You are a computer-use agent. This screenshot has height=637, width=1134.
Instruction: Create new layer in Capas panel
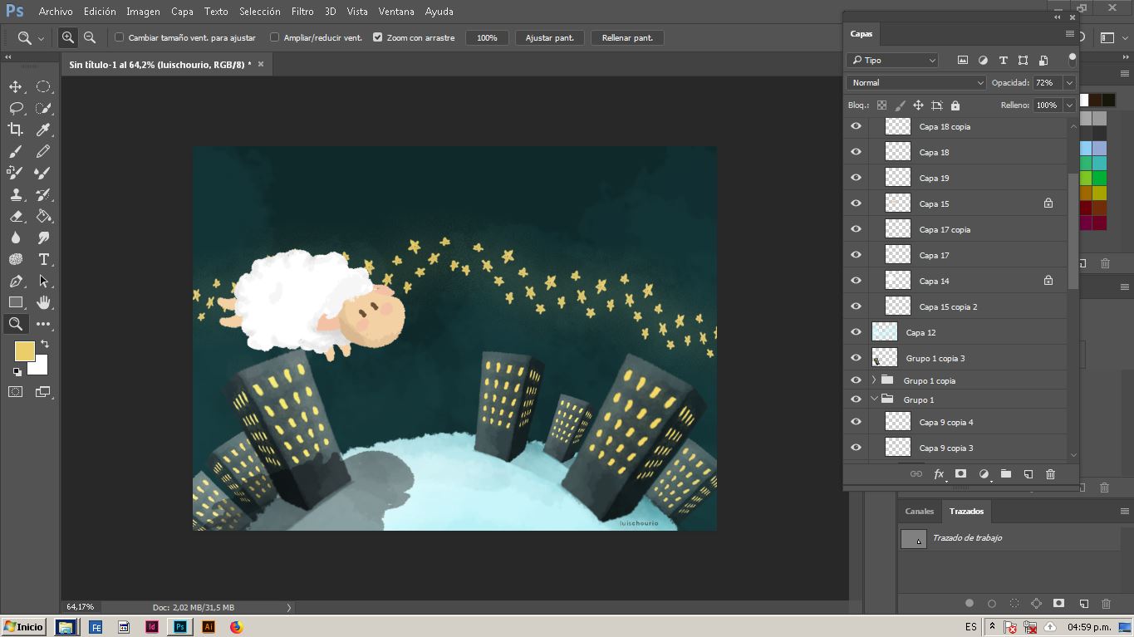(x=1028, y=474)
